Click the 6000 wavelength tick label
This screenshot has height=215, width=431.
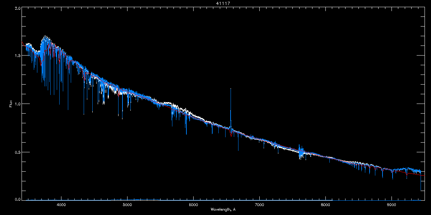tap(193, 204)
